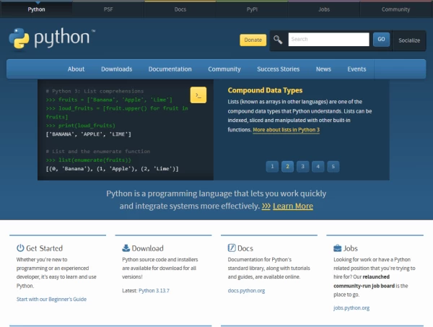Click inside the Search input field
The height and width of the screenshot is (327, 433).
[328, 40]
